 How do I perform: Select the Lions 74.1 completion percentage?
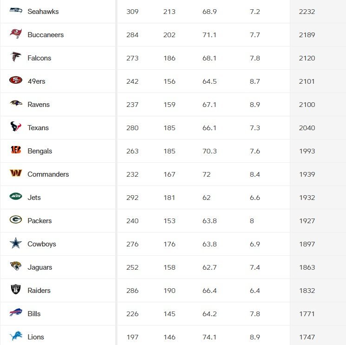point(209,337)
